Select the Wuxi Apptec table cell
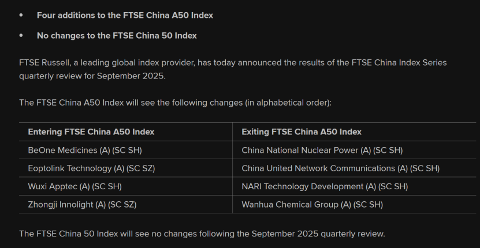Image resolution: width=480 pixels, height=248 pixels. pos(75,186)
